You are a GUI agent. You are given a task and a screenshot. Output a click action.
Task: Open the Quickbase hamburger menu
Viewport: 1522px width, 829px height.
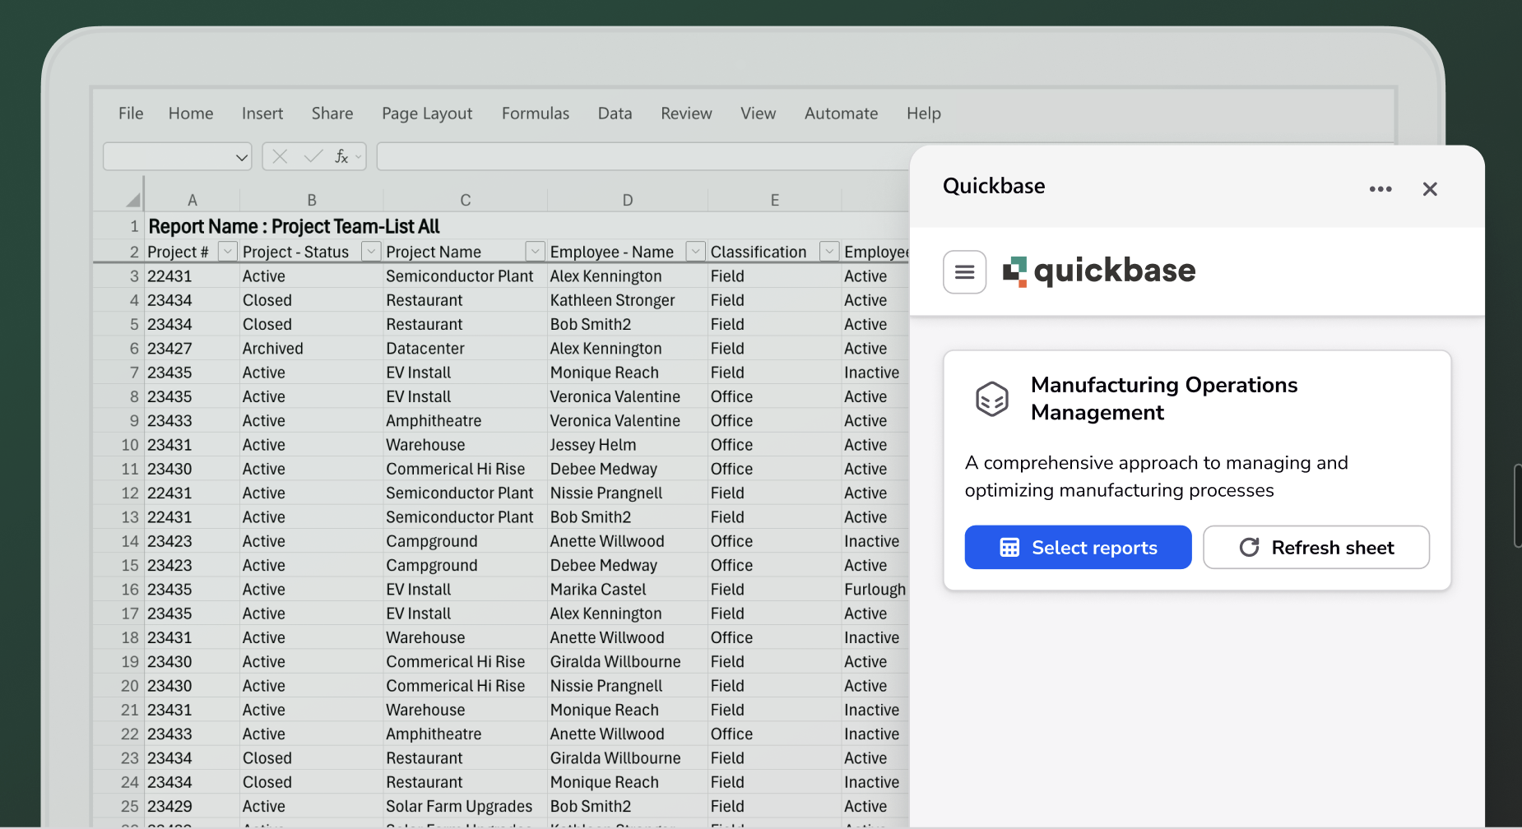(964, 271)
